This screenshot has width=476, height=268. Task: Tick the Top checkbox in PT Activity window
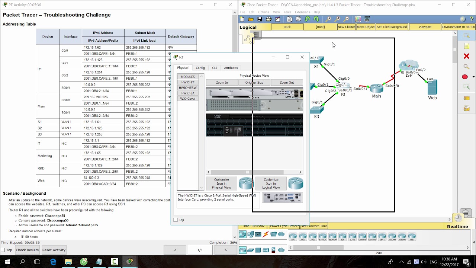coord(3,250)
